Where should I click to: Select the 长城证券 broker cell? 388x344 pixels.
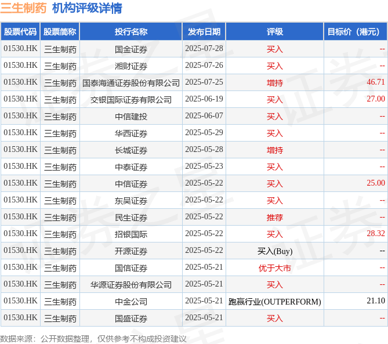point(131,150)
